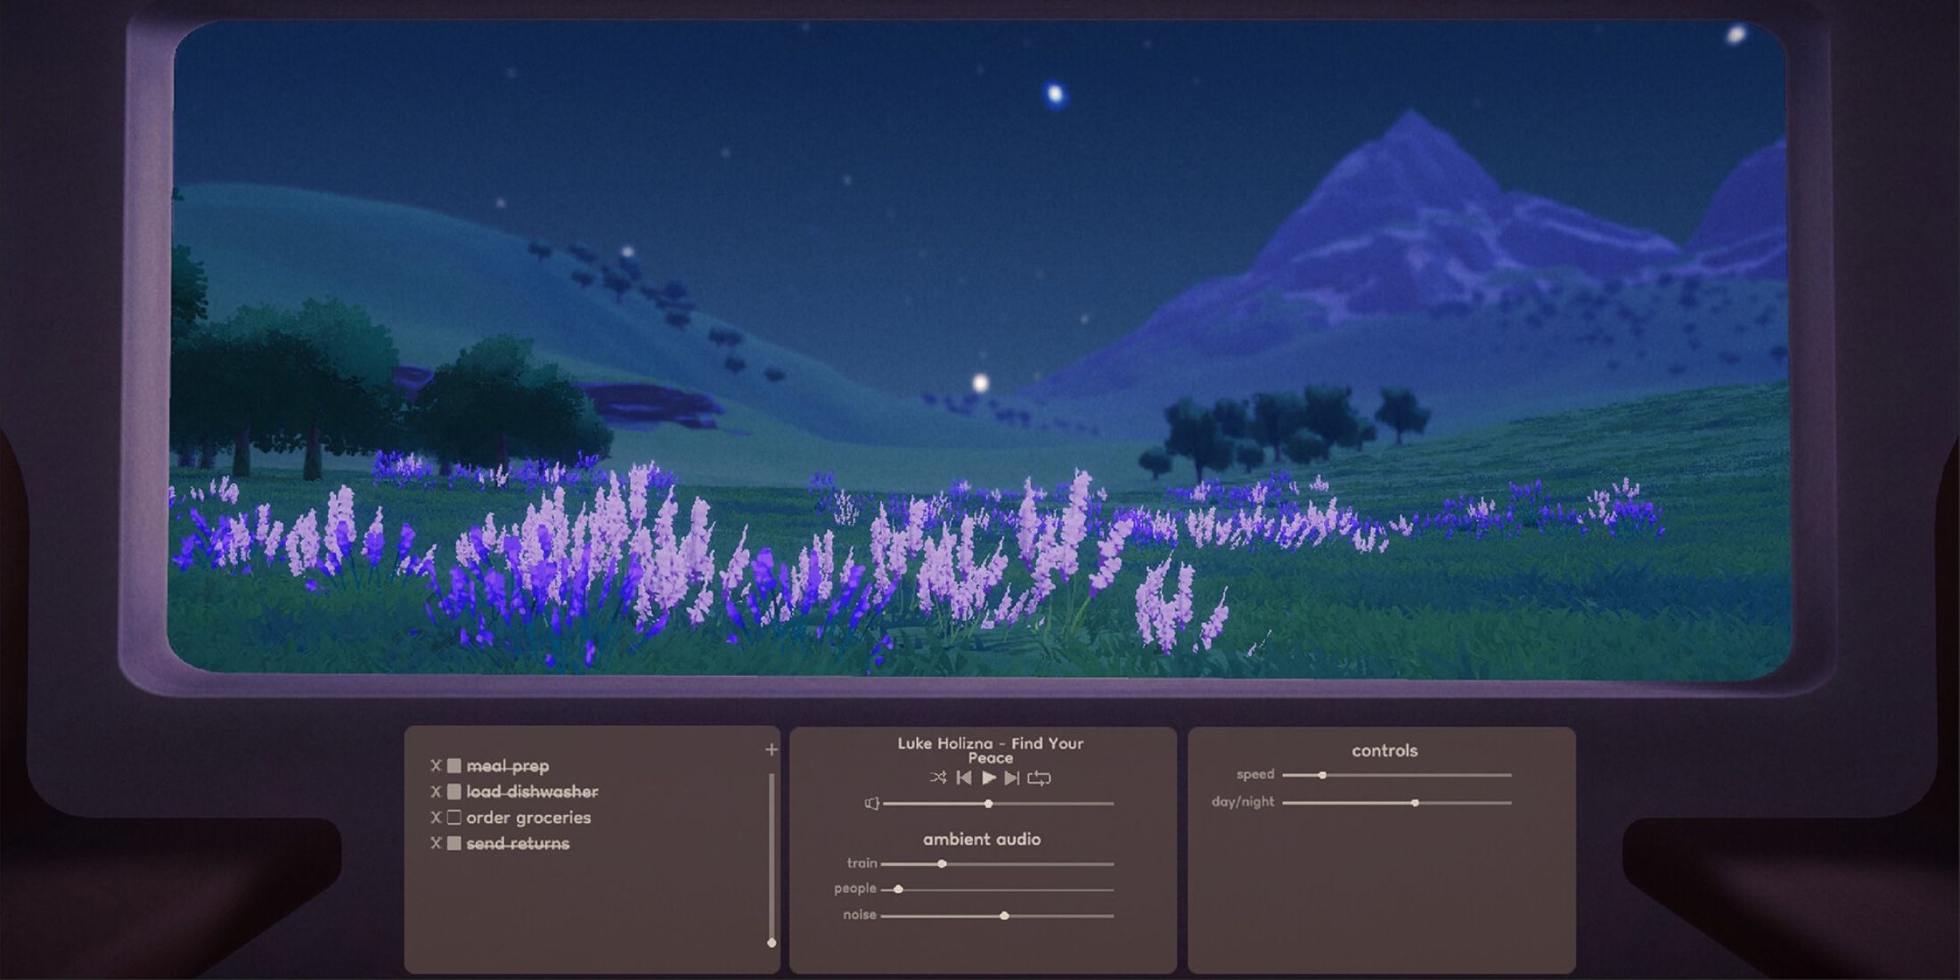Select the 'send returns' task text

click(518, 843)
